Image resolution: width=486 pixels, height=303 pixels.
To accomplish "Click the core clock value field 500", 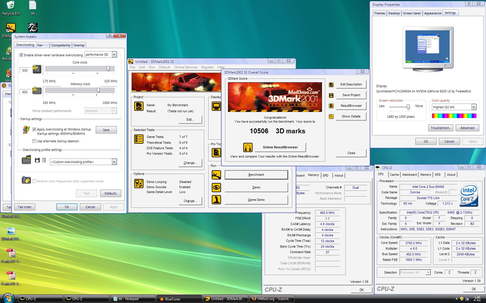I will click(25, 70).
